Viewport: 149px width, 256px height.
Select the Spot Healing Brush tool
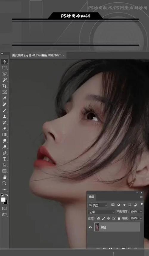coord(4,104)
